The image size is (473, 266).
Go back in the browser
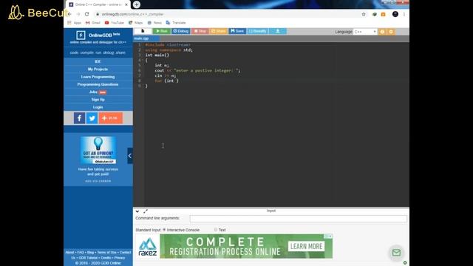coord(69,14)
